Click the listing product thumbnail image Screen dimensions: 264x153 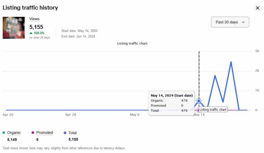pos(14,28)
